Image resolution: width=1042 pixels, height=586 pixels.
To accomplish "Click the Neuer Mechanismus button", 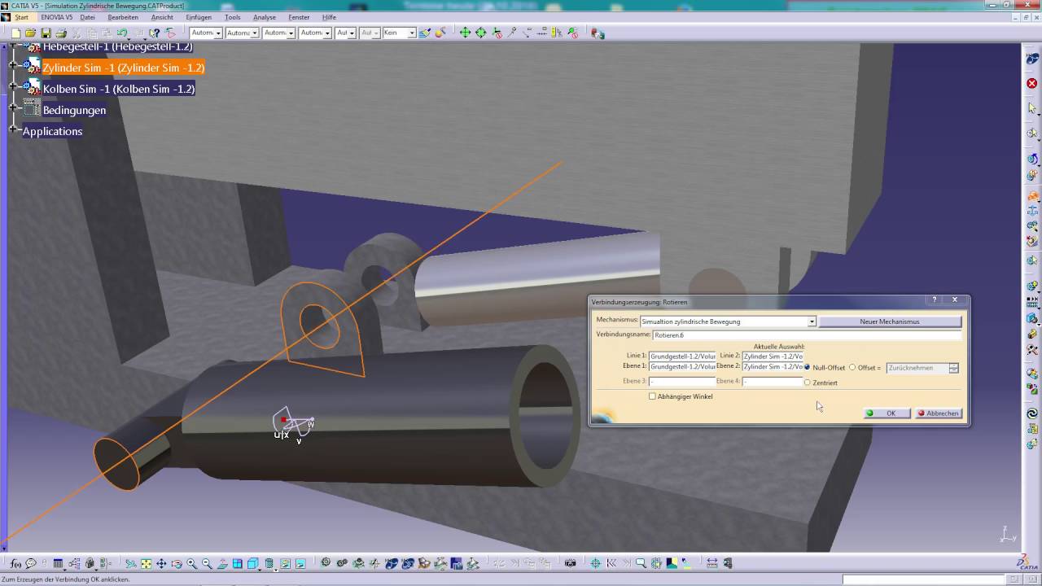I will click(890, 321).
